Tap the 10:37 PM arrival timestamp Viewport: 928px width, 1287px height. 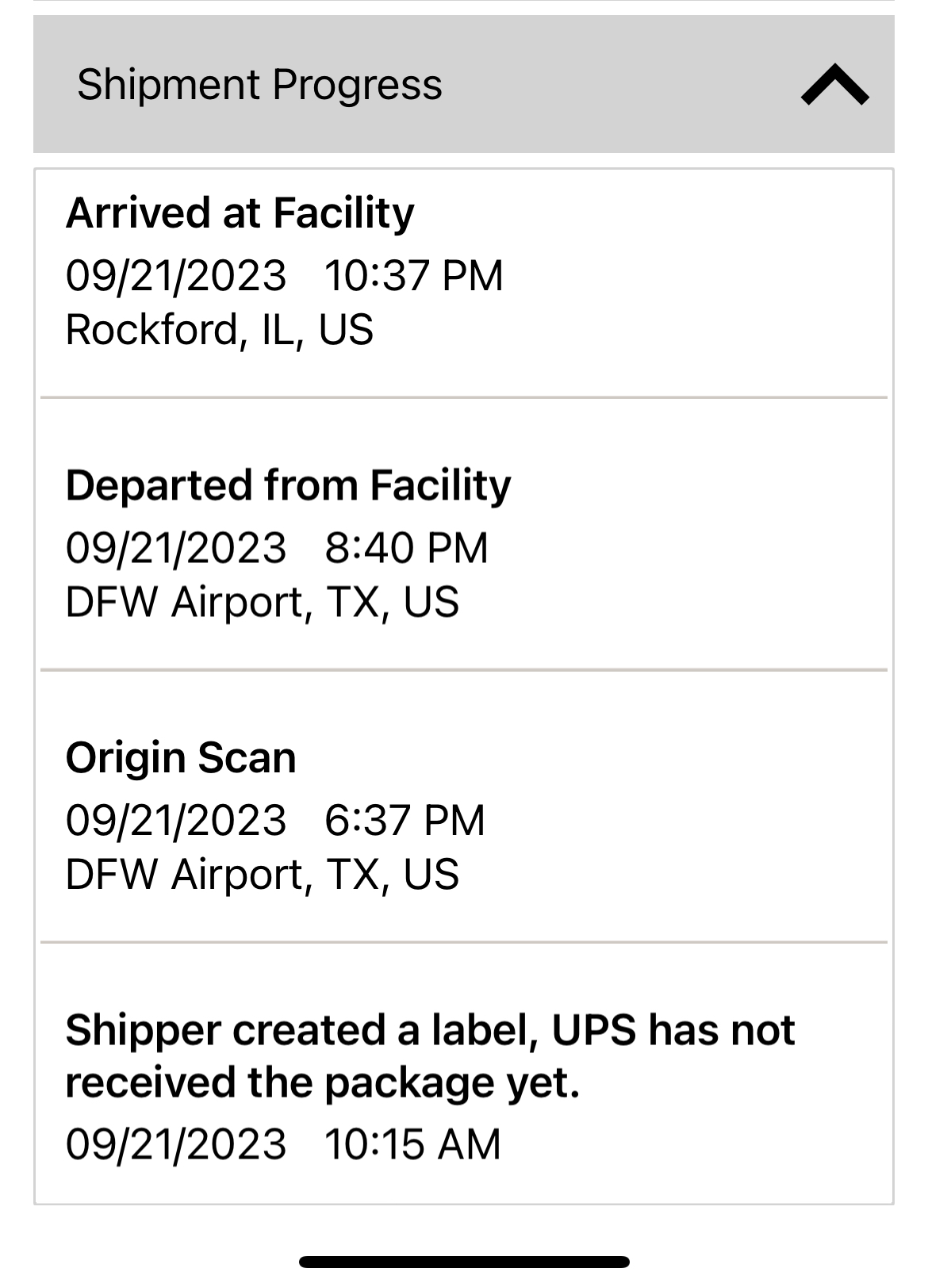(x=413, y=275)
